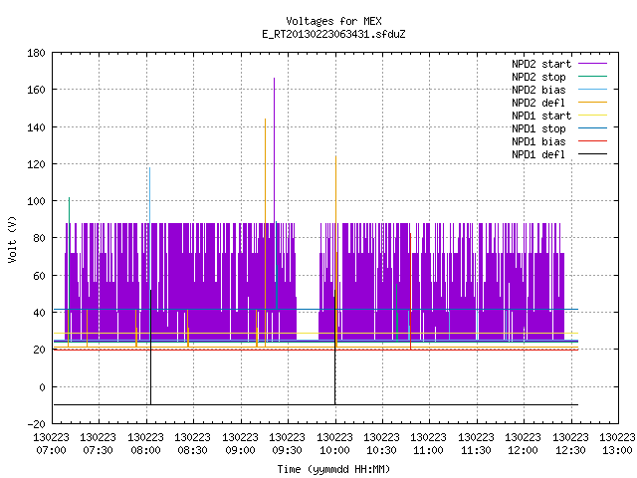Click the 12:30 time axis label

click(570, 450)
